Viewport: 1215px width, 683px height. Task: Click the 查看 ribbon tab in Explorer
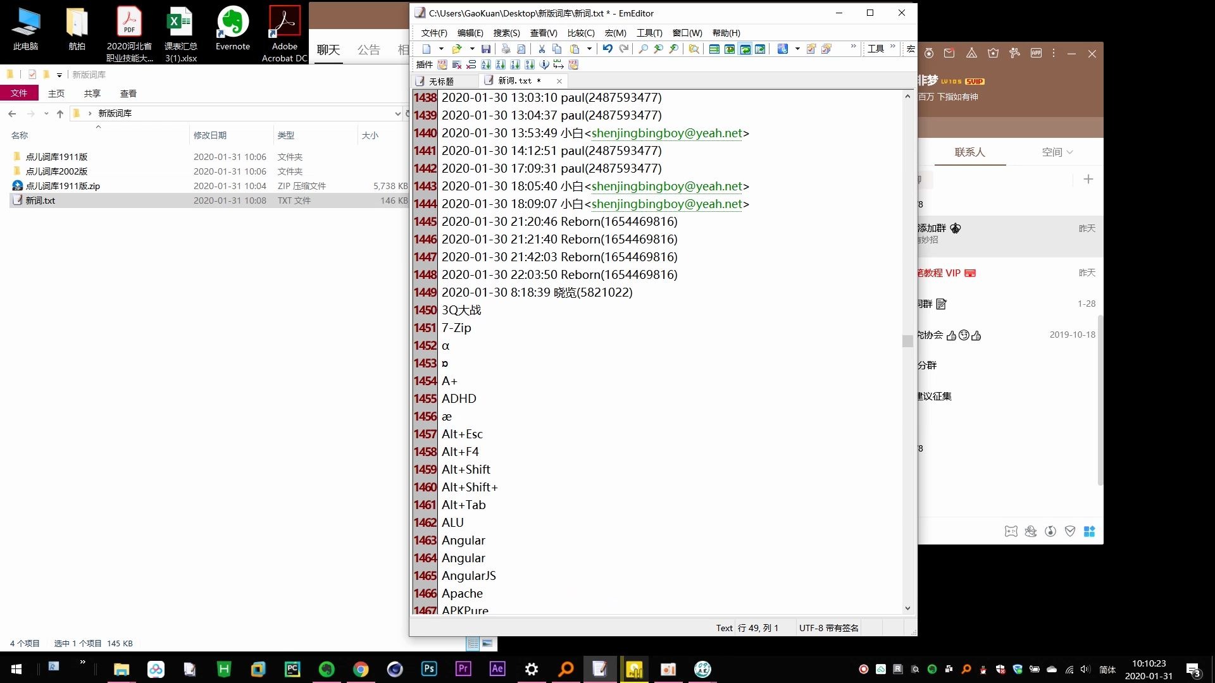[x=128, y=93]
